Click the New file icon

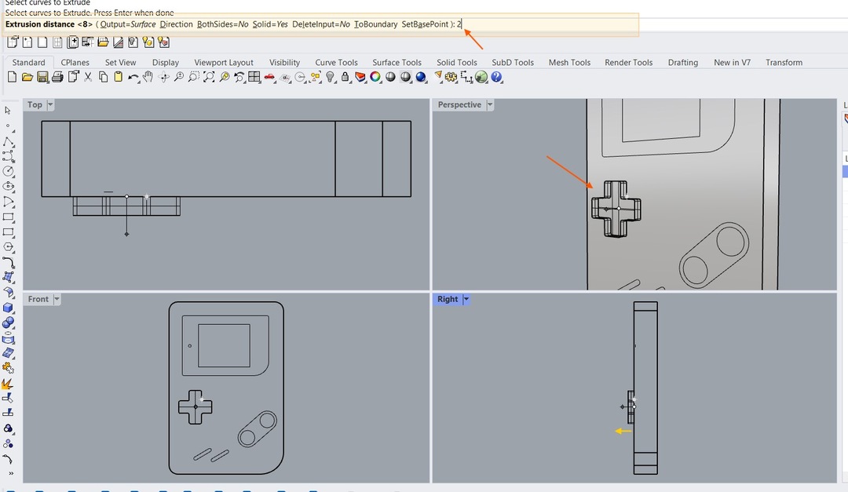click(x=12, y=78)
